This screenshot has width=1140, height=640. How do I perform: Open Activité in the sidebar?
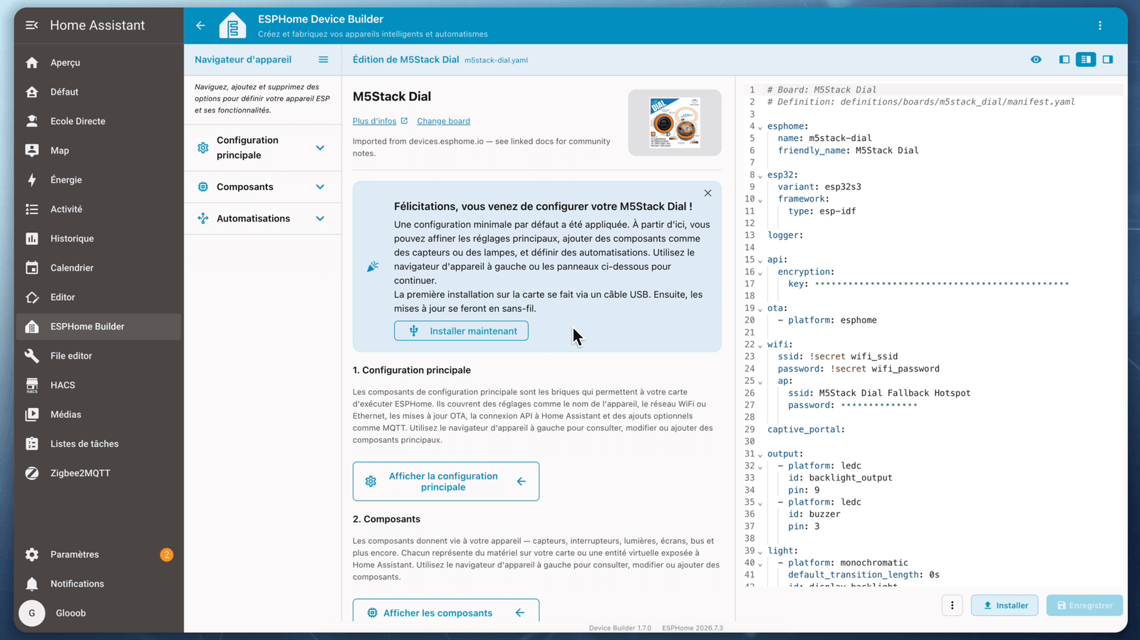point(98,209)
